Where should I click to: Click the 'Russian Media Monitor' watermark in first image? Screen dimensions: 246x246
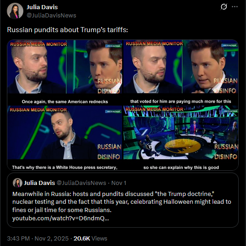click(x=38, y=44)
